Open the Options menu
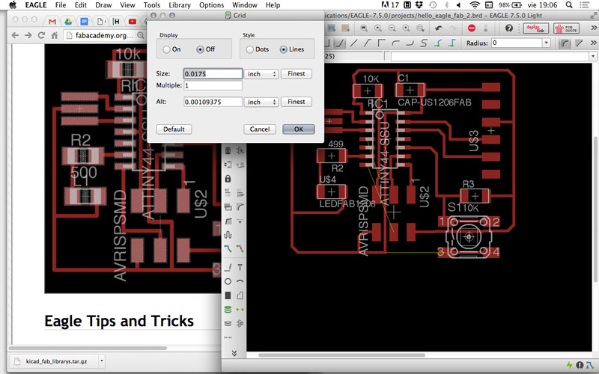599x374 pixels. 212,5
